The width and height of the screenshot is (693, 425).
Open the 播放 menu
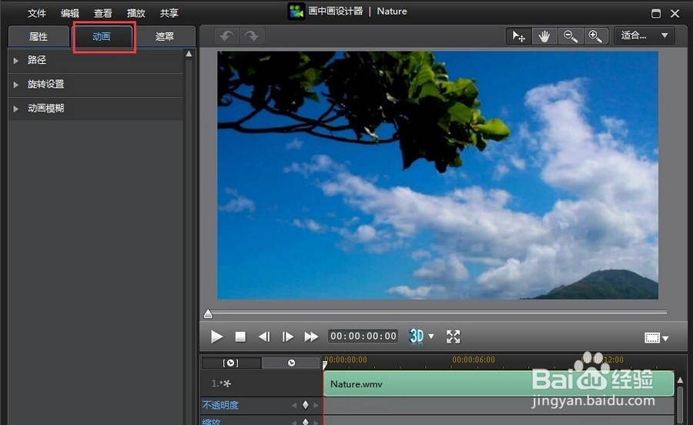click(136, 13)
